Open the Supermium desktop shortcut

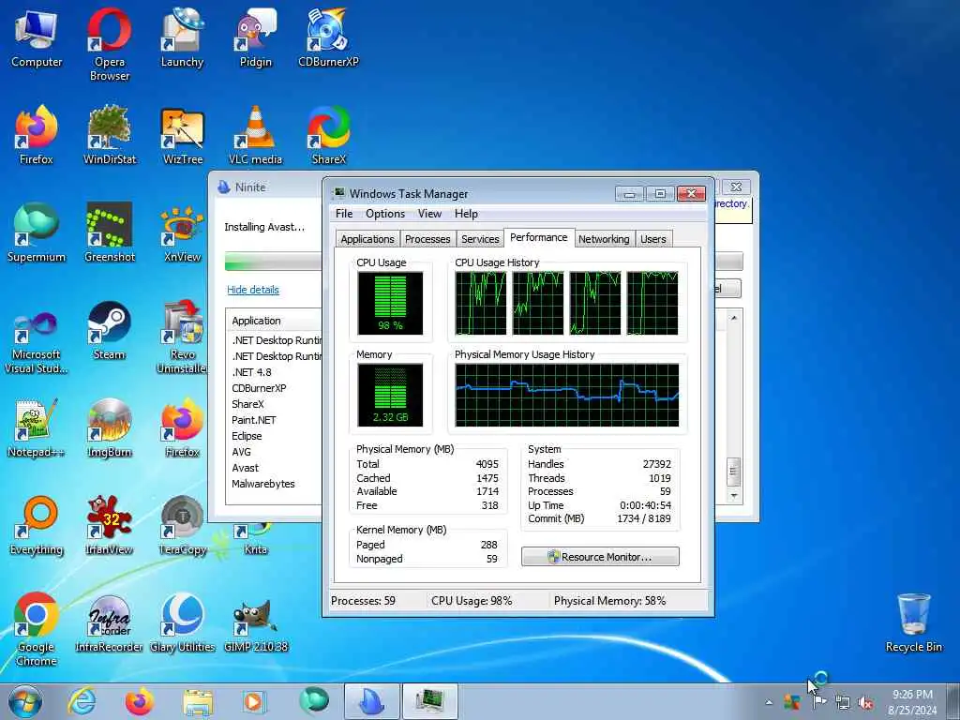[x=37, y=232]
